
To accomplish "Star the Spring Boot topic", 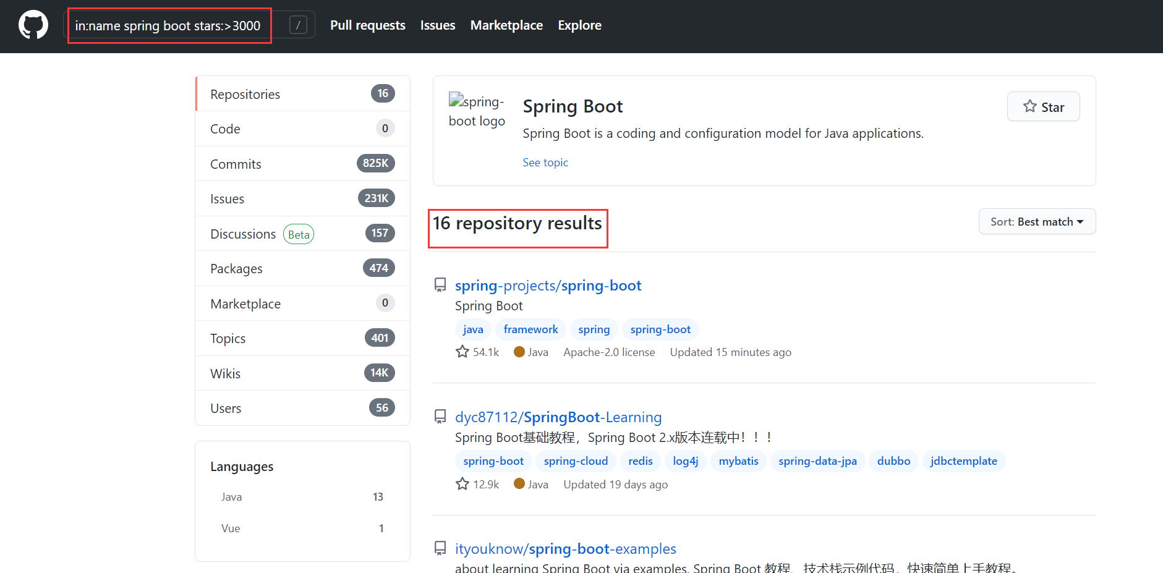I will (1043, 106).
